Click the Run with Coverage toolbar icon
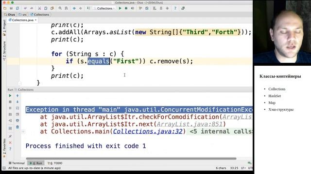This screenshot has width=311, height=174. click(133, 8)
